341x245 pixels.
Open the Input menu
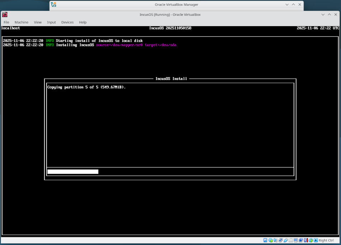(51, 22)
